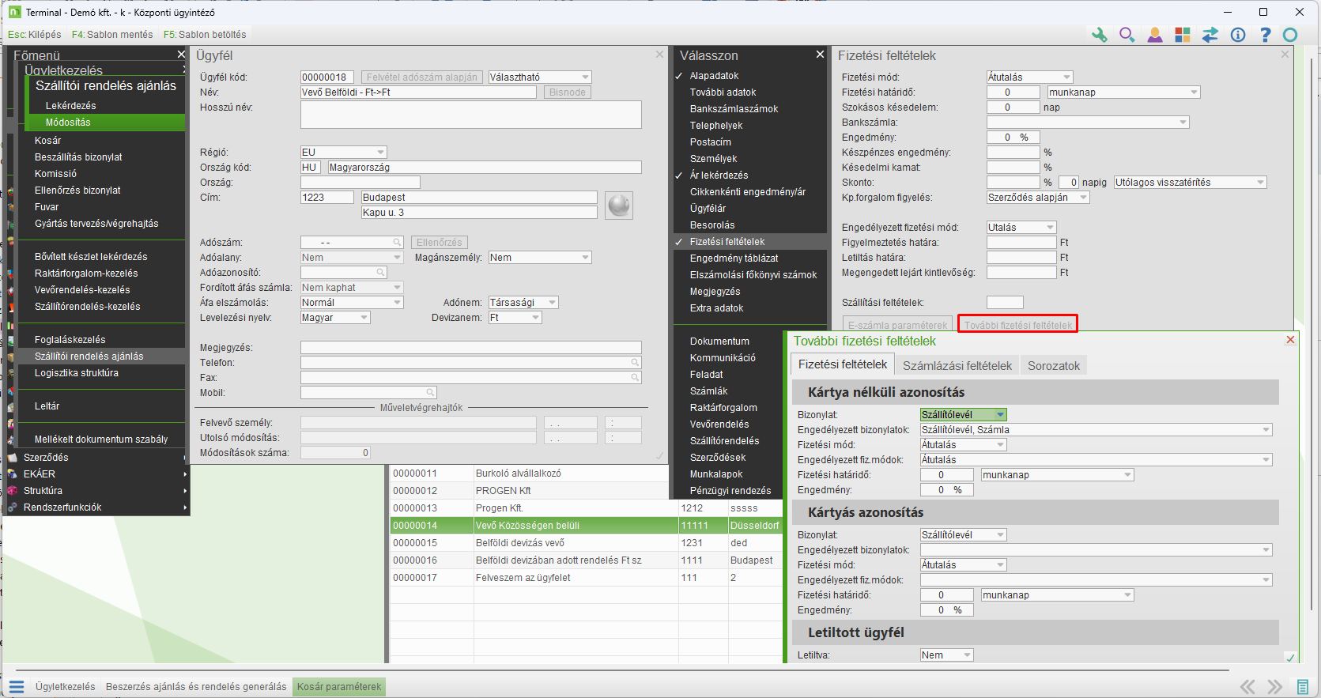Click into the Telefon input field
This screenshot has width=1321, height=698.
click(x=466, y=363)
